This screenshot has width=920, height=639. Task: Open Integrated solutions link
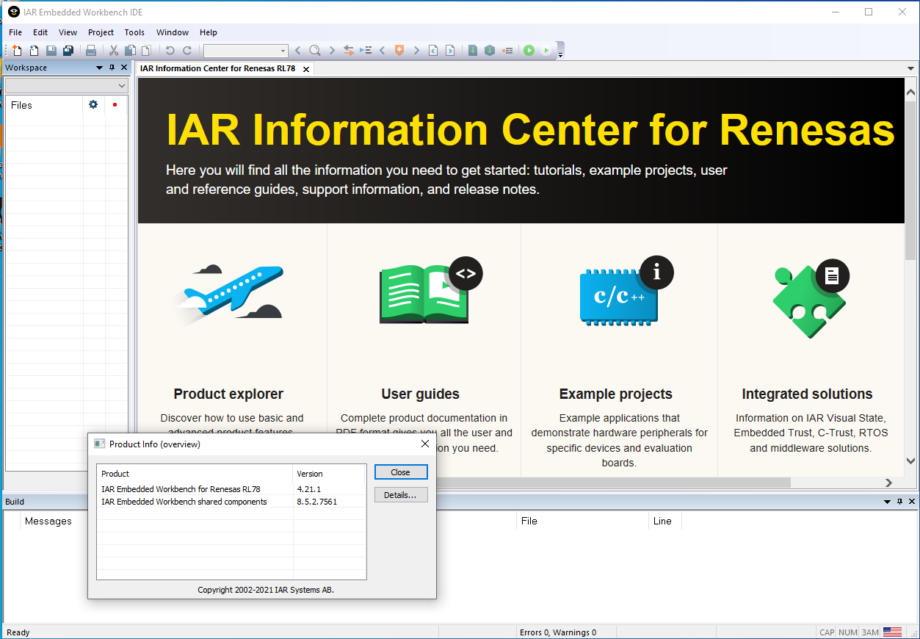click(807, 394)
